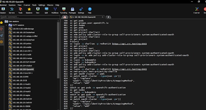206x110 pixels.
Task: Select session 192.168.150.30 IB
Action: click(20, 80)
